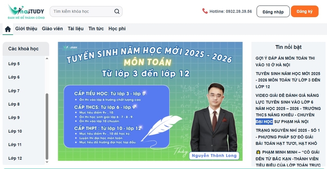
Task: Click the Đăng nhập button
Action: (273, 11)
